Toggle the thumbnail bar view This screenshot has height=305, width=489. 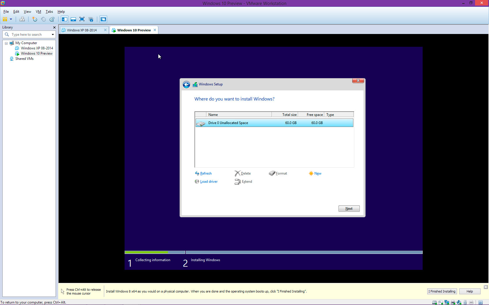pos(73,19)
